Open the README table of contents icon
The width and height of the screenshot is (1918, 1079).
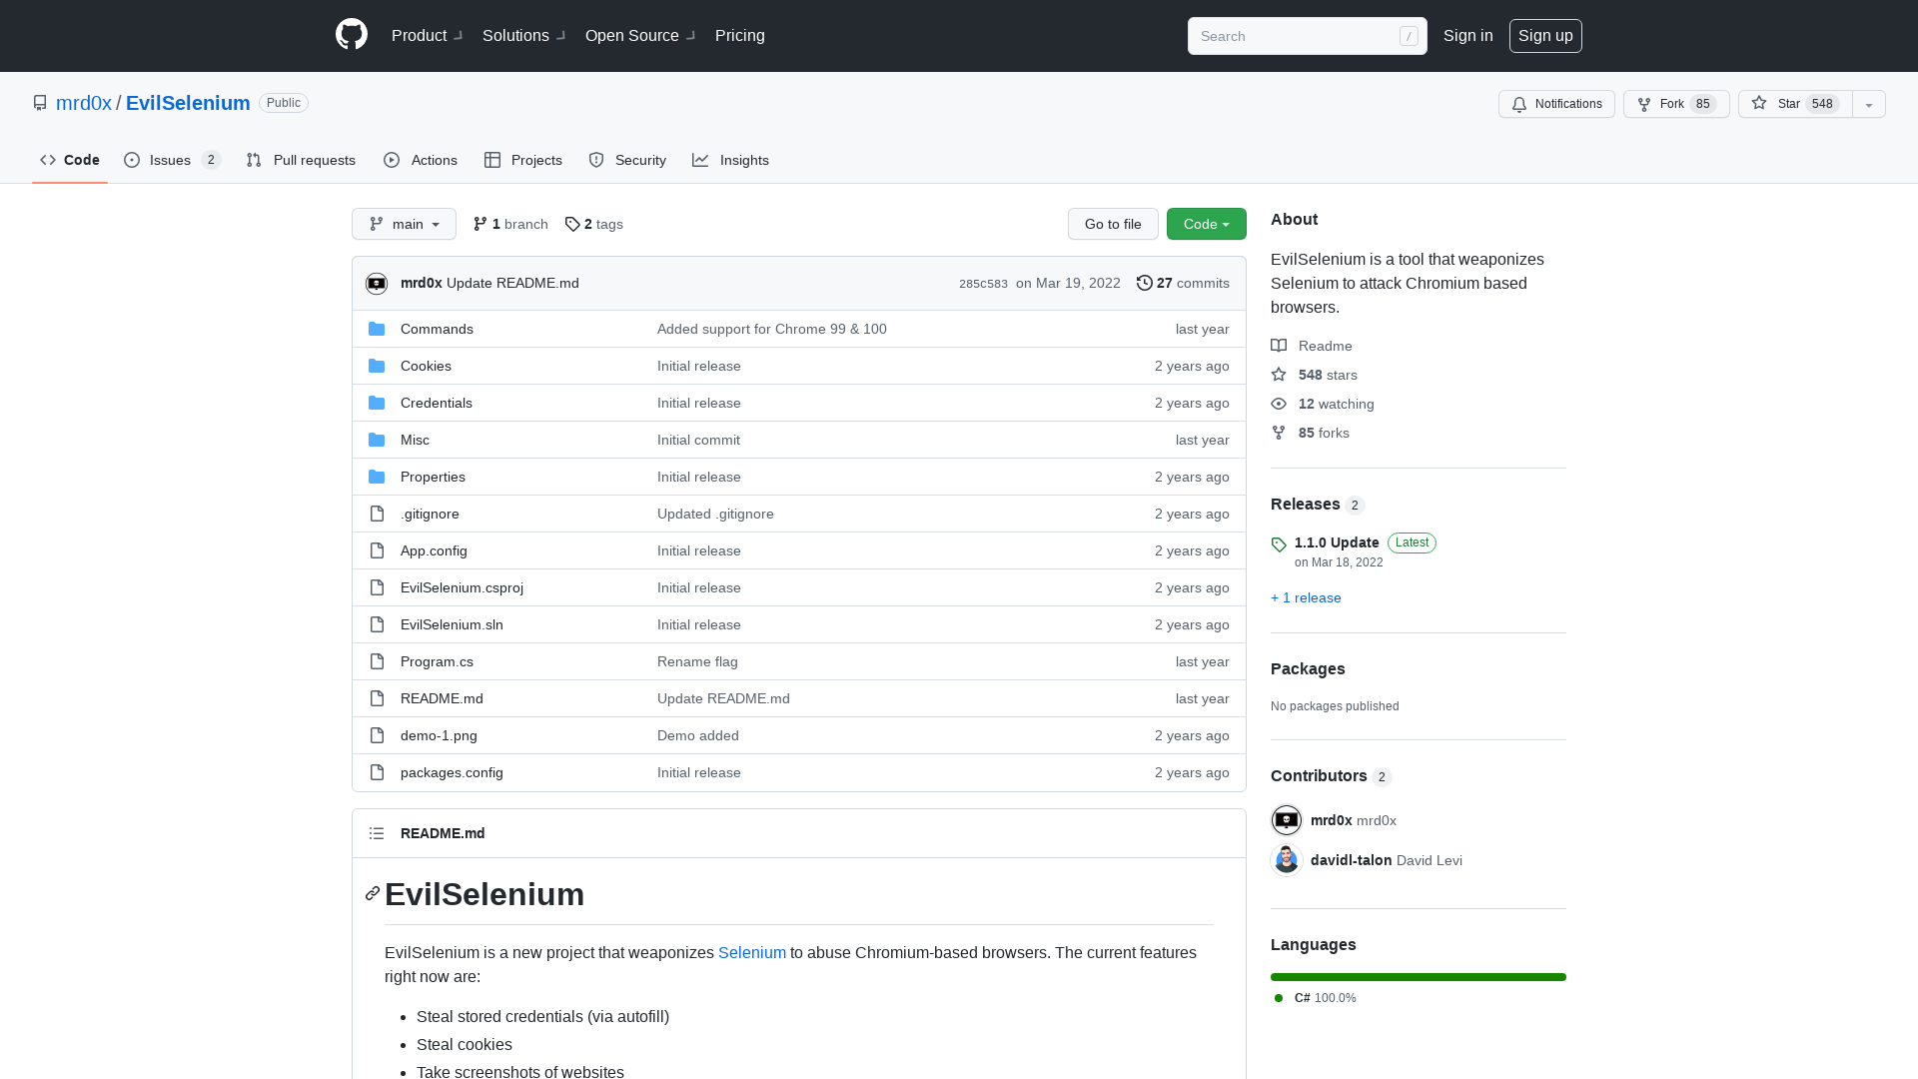pos(377,833)
